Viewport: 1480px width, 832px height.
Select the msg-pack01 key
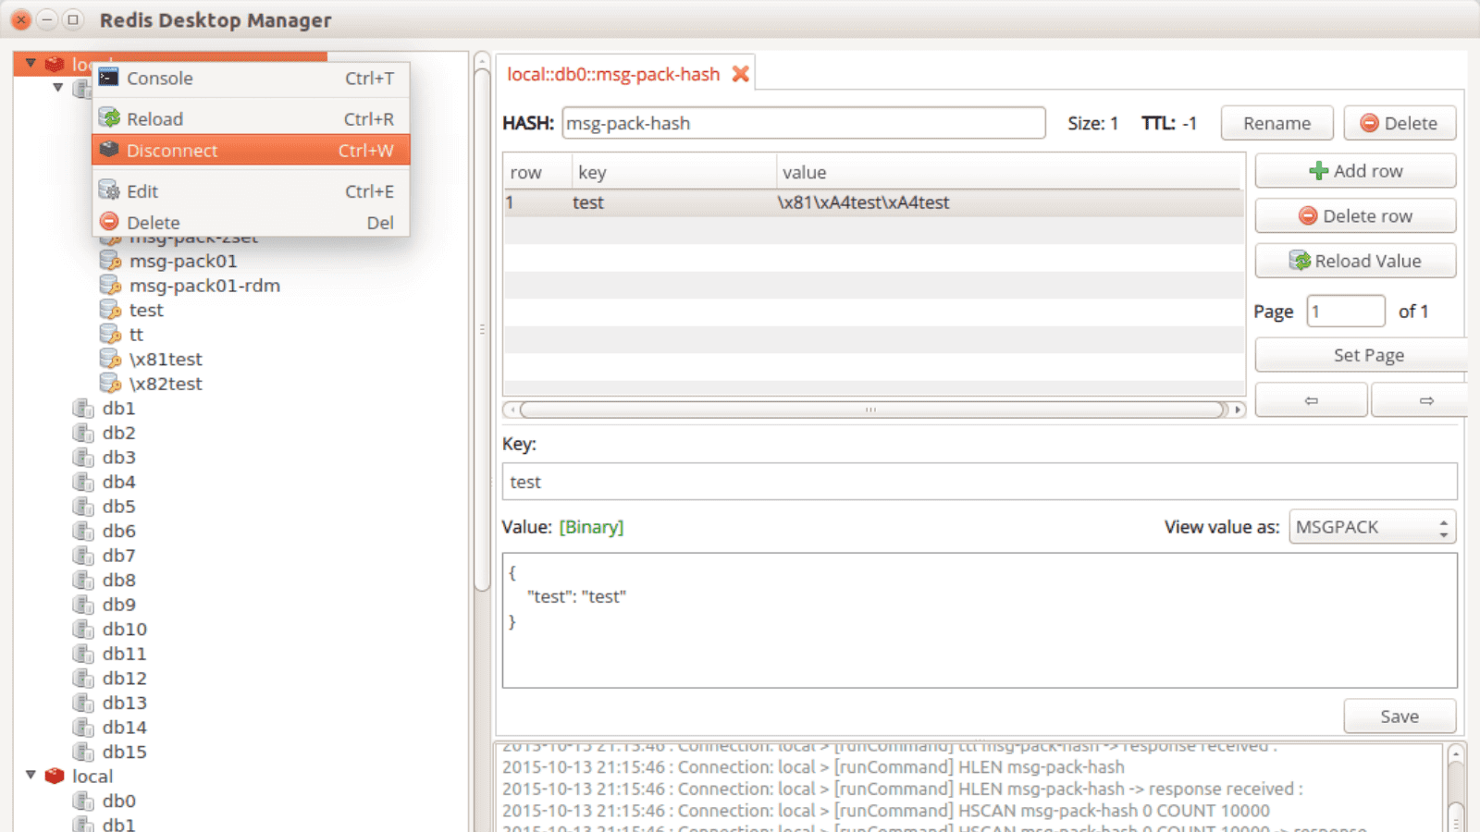click(x=183, y=261)
